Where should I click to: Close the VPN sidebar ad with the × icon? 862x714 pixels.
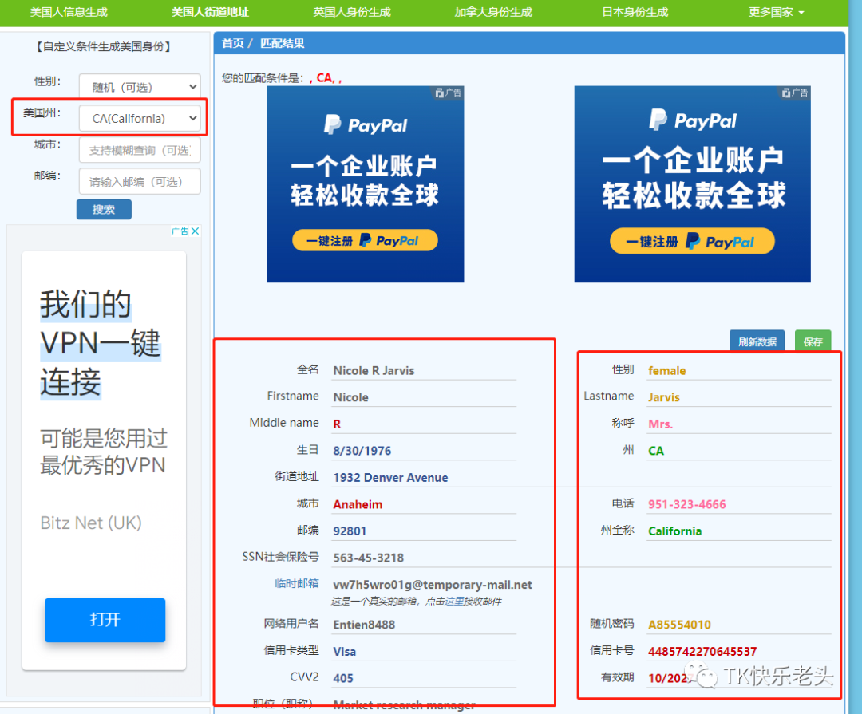pos(196,231)
